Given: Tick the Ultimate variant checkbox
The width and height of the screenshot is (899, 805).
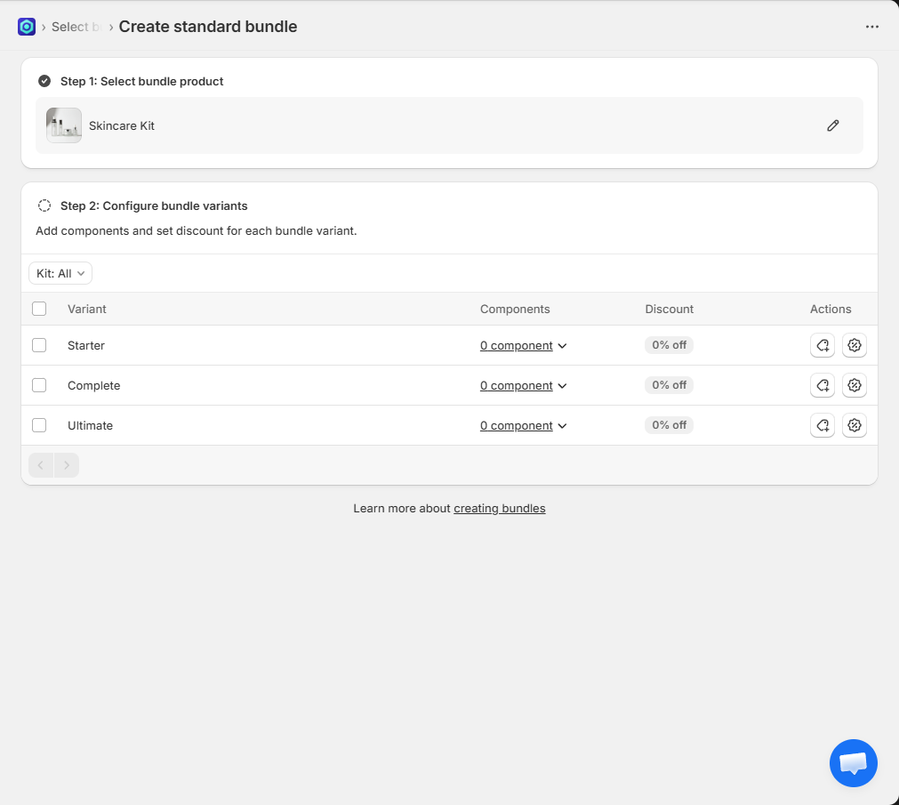Looking at the screenshot, I should click(x=39, y=425).
